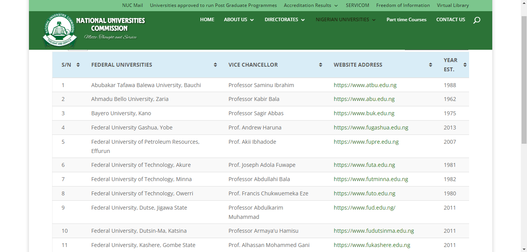
Task: Click the search magnifier icon in header
Action: coord(476,20)
